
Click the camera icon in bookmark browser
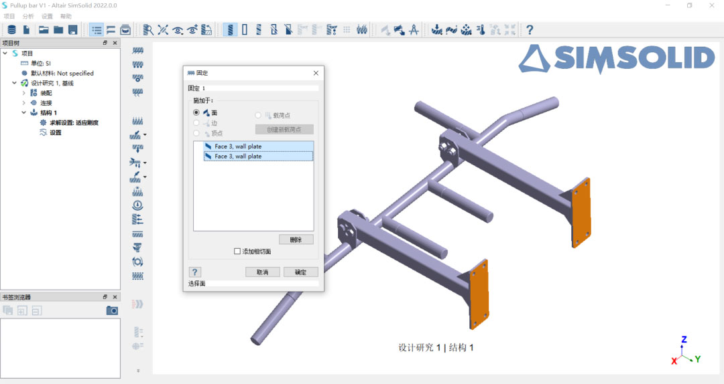click(112, 310)
